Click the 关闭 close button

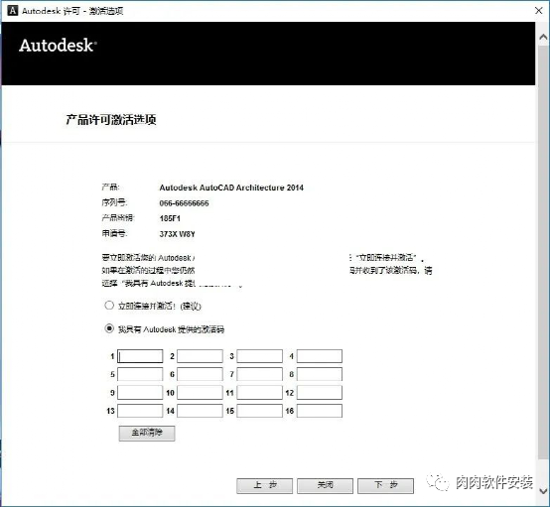(325, 485)
